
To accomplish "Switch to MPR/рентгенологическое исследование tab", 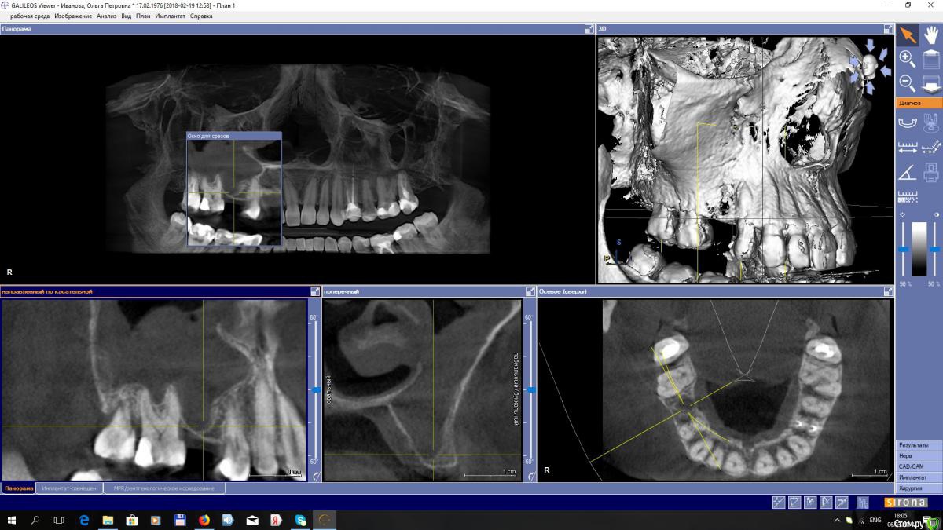I will (163, 488).
